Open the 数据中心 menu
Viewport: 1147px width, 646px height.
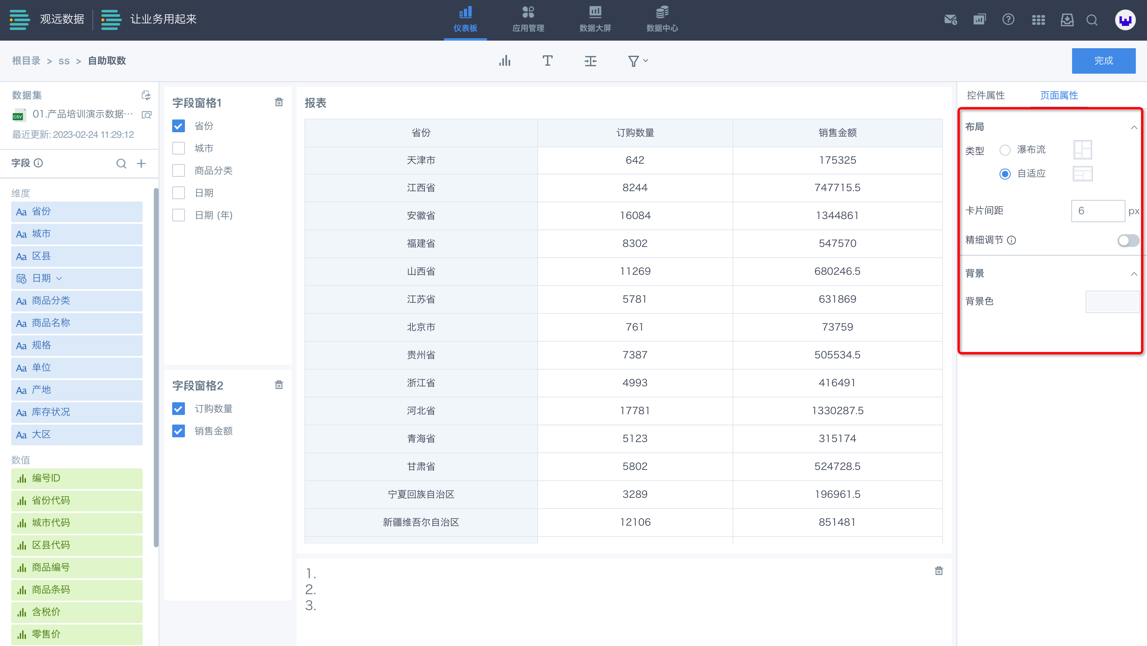pos(662,20)
